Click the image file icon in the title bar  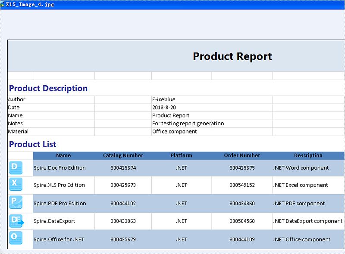click(2, 4)
